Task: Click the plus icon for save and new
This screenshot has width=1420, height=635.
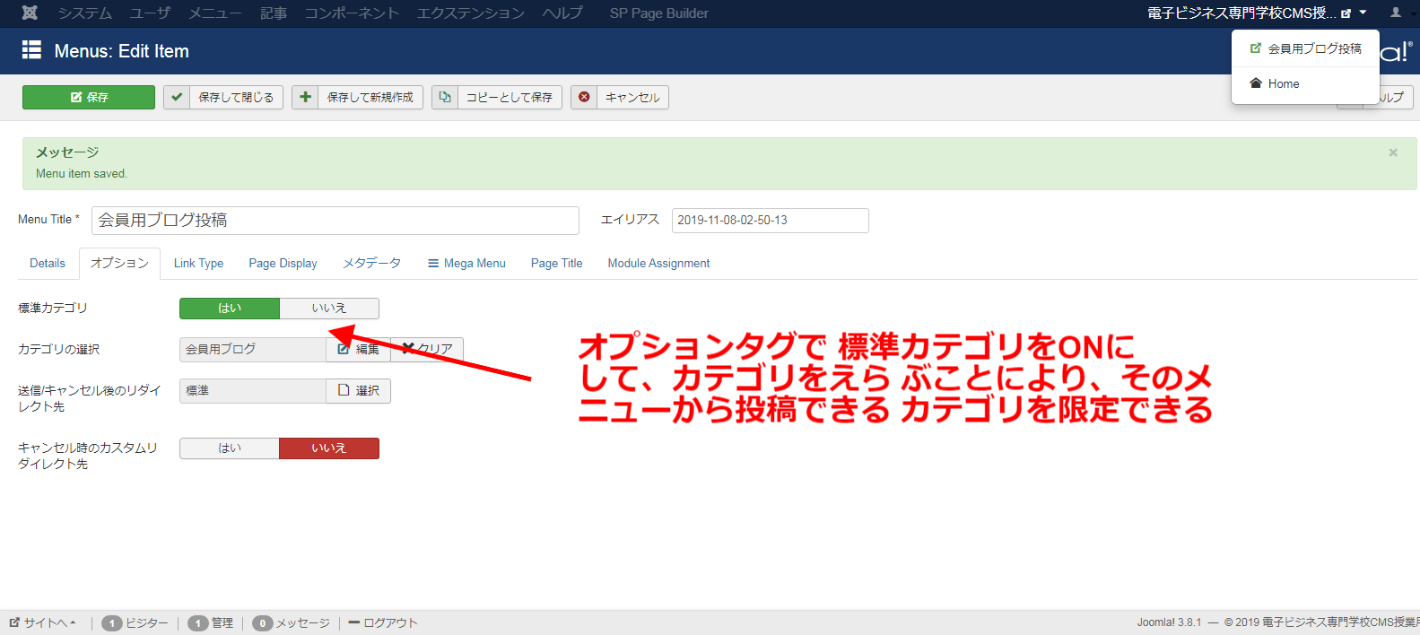Action: 306,97
